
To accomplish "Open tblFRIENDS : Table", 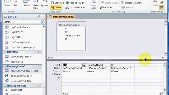I will pos(21,57).
